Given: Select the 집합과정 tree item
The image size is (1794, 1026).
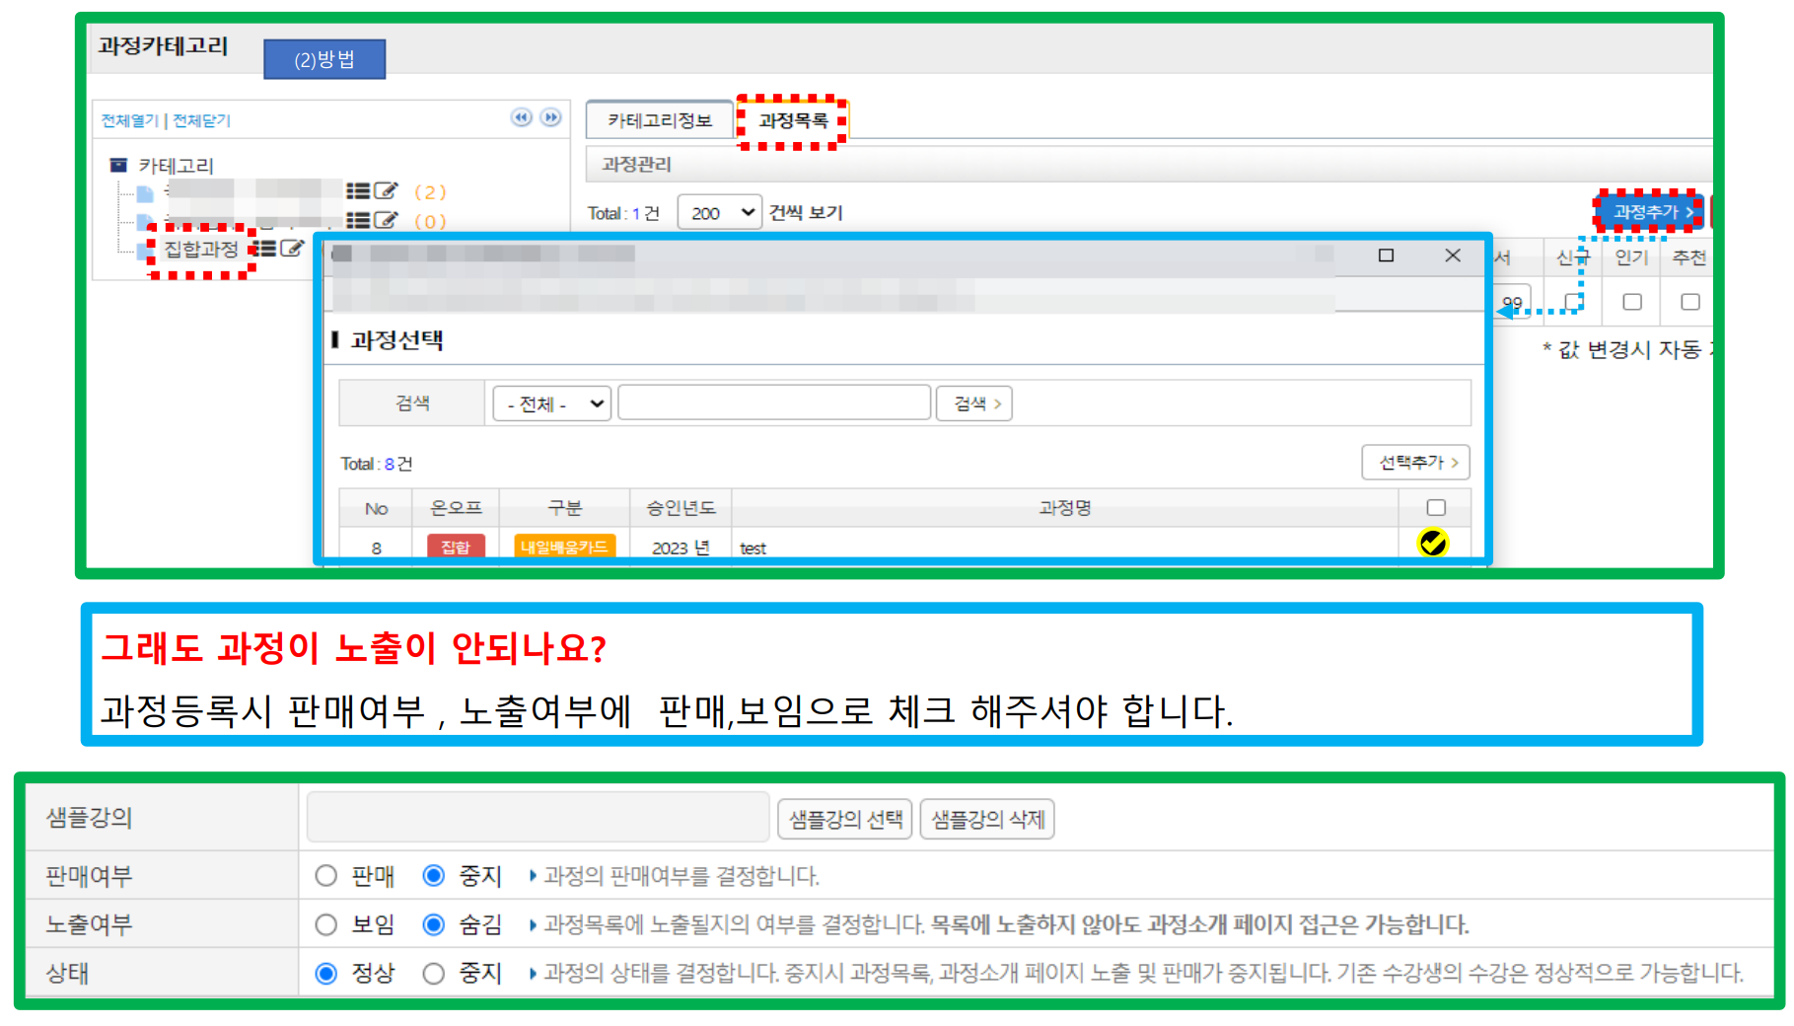Looking at the screenshot, I should pyautogui.click(x=201, y=249).
